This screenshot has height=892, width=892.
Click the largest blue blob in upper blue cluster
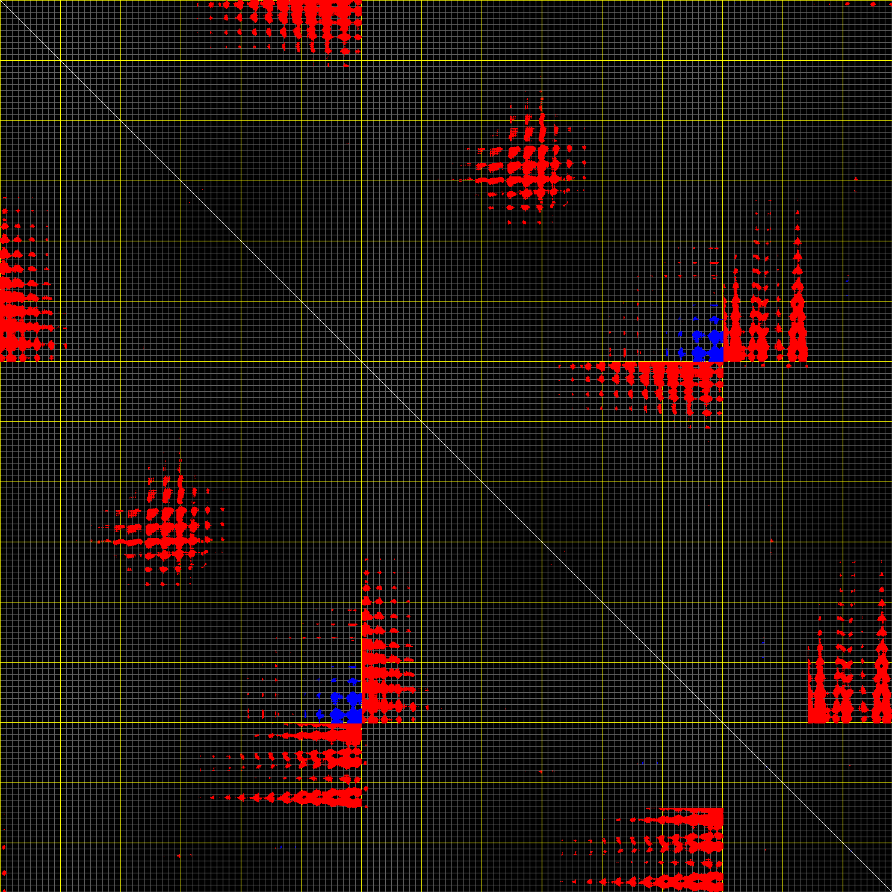715,353
